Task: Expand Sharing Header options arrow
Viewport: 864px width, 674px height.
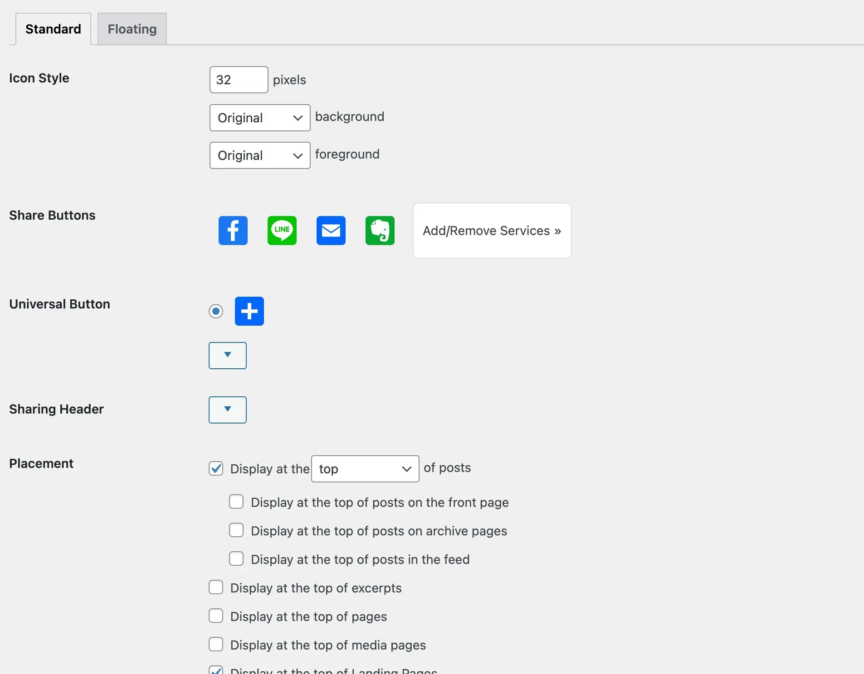Action: 228,410
